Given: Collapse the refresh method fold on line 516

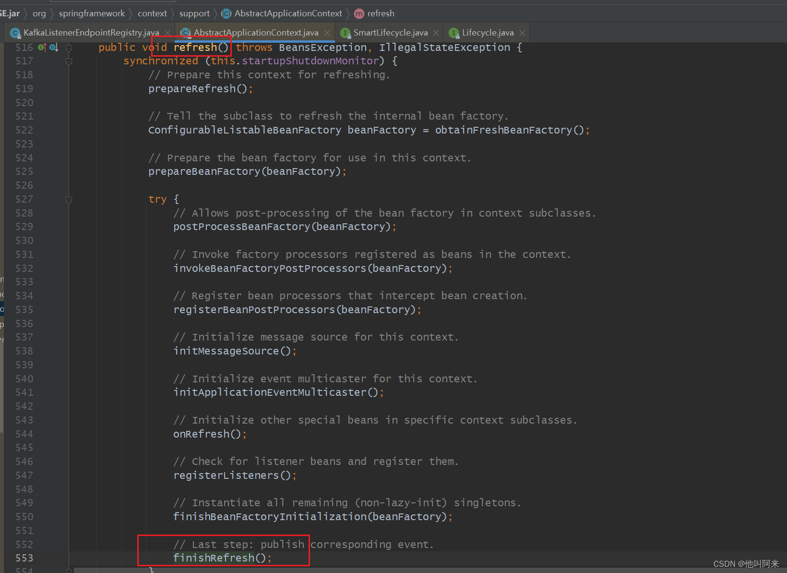Looking at the screenshot, I should pos(69,47).
